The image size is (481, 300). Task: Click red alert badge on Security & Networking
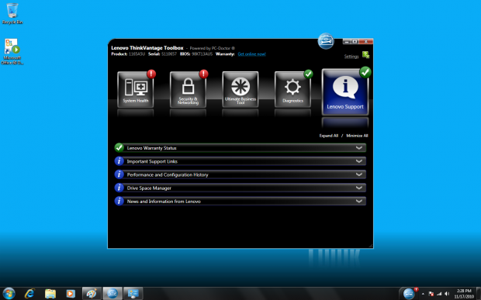[204, 74]
